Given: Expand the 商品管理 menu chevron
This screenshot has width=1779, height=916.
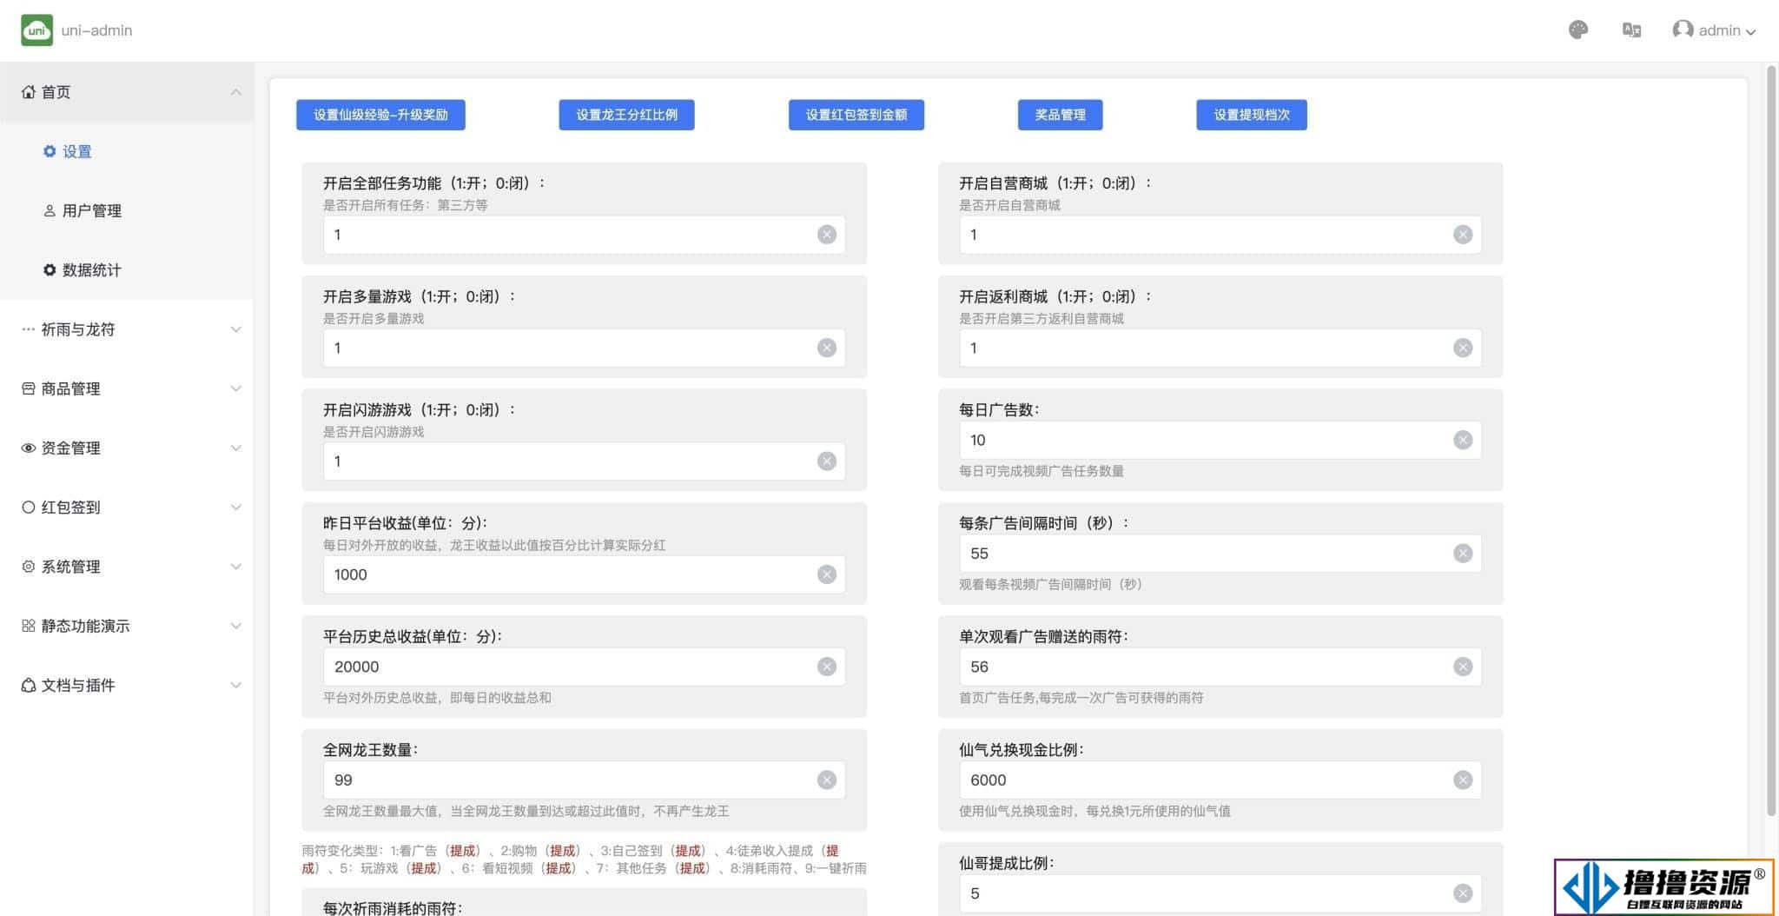Looking at the screenshot, I should tap(235, 388).
